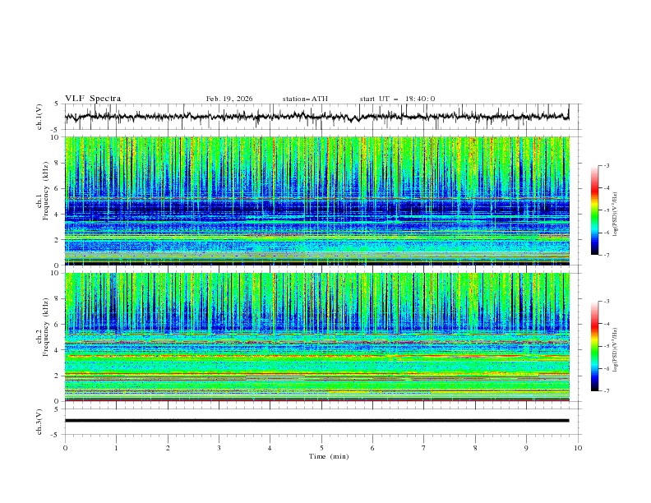The image size is (651, 503).
Task: Click the date 'Feb. 19, 2026'
Action: [229, 99]
